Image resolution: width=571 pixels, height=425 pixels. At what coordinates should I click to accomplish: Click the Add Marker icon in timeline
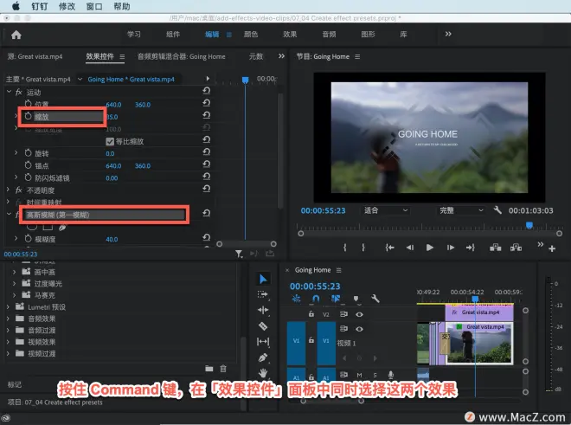click(x=356, y=299)
